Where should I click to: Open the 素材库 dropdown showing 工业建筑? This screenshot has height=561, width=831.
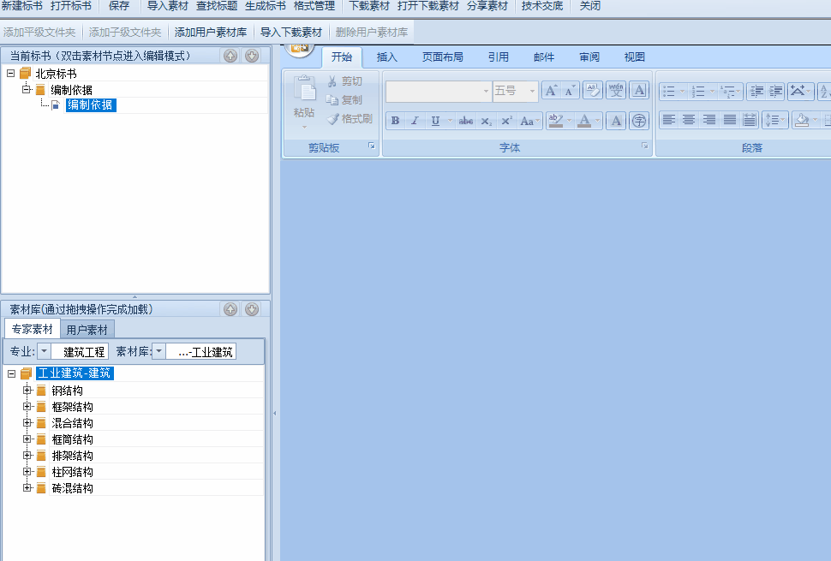(158, 351)
